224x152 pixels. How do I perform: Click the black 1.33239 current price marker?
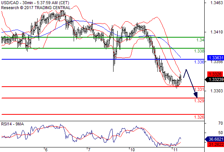coord(215,79)
